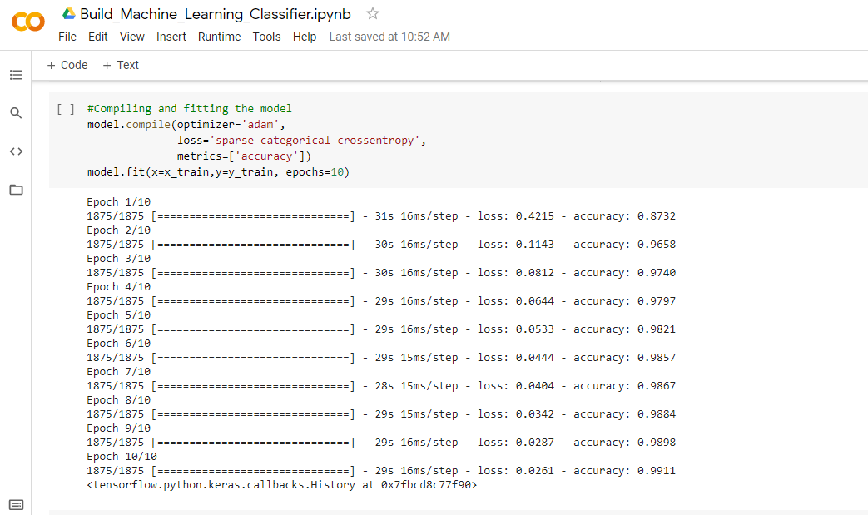Viewport: 868px width, 515px height.
Task: Open the Edit menu
Action: (x=98, y=37)
